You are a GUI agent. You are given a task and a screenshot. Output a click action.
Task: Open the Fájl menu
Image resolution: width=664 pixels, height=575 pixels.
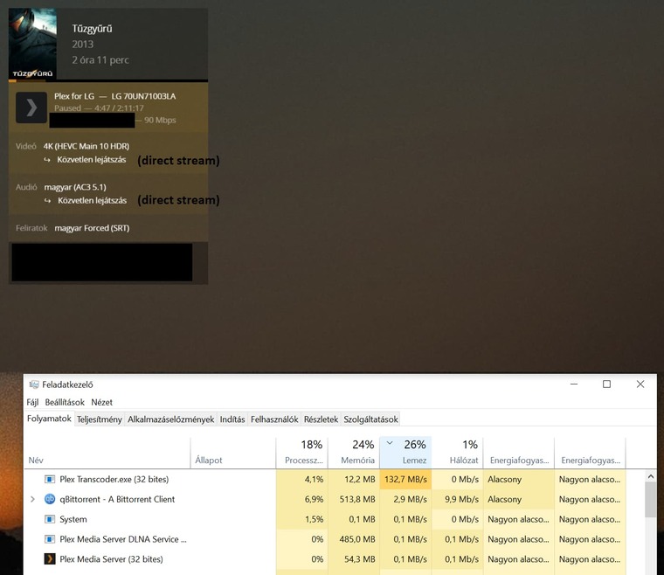[x=32, y=402]
